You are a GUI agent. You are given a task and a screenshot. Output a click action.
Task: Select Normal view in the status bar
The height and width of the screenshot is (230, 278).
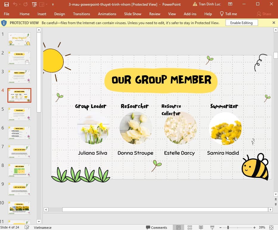coord(178,227)
